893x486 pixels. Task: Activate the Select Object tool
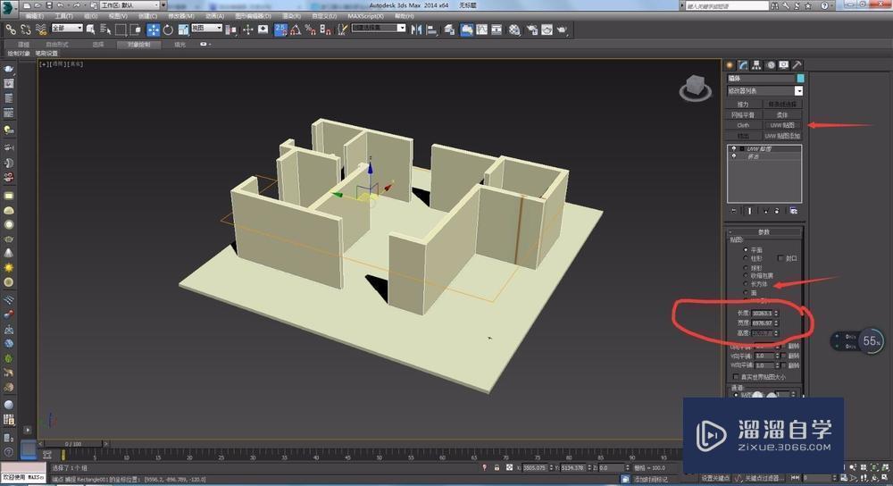[x=90, y=29]
